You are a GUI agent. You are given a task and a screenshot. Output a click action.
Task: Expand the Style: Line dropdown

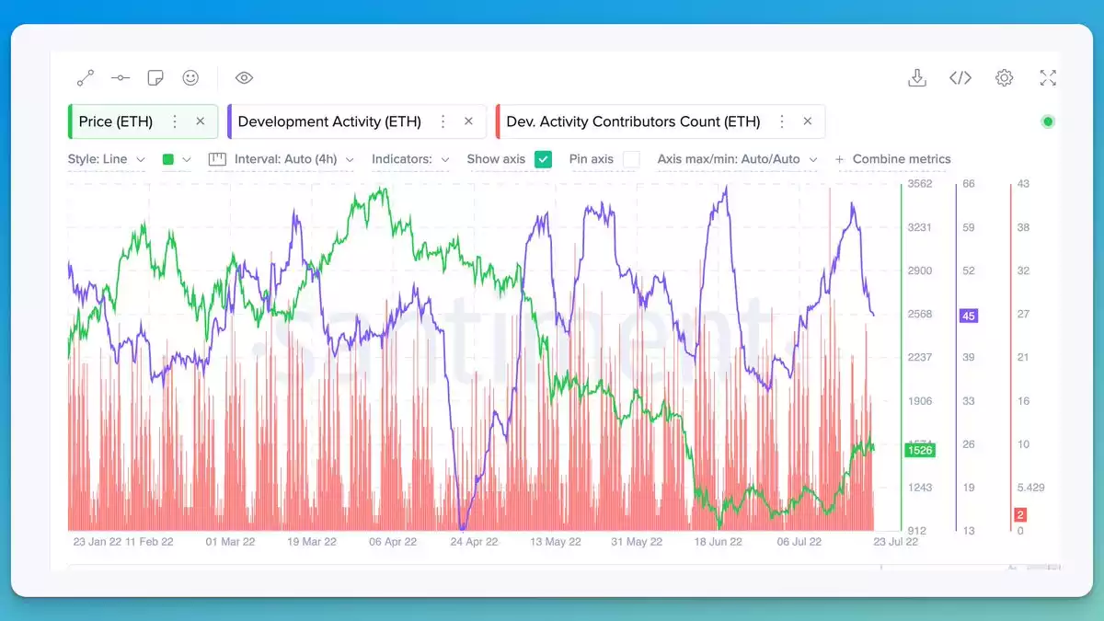click(106, 159)
